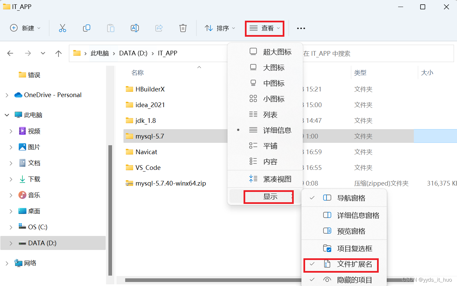The height and width of the screenshot is (286, 457).
Task: Click the Cut scissors icon
Action: (x=63, y=28)
